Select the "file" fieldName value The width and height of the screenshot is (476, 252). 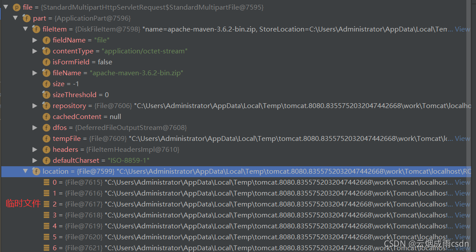click(x=102, y=40)
